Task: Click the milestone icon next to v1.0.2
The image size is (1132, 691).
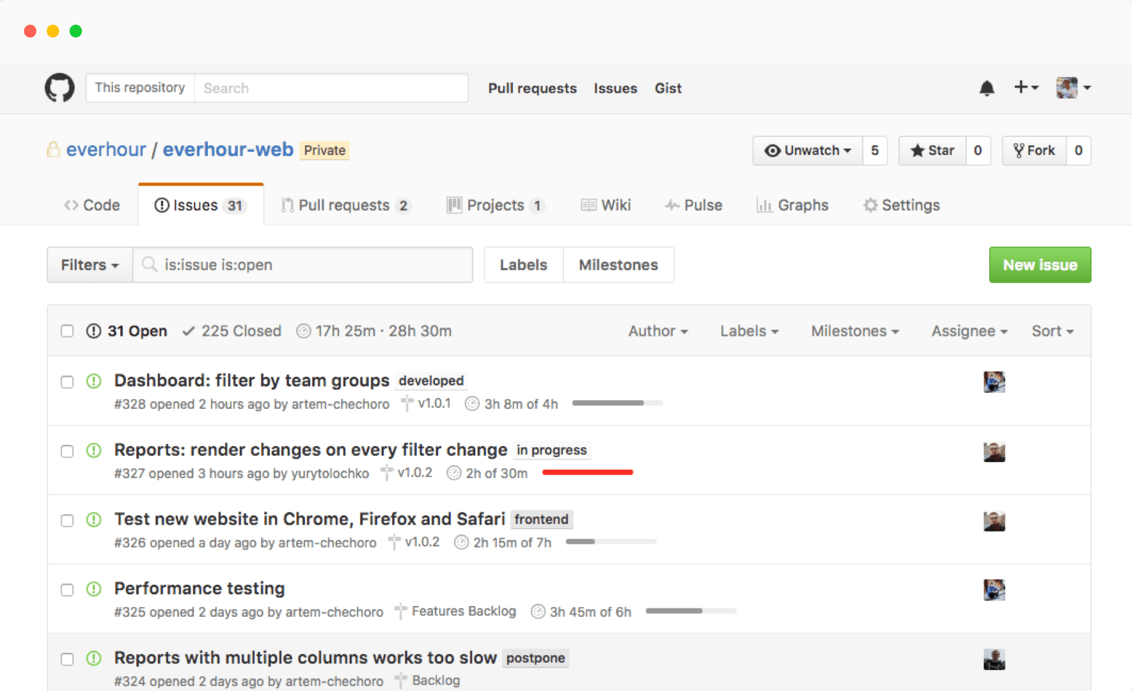Action: tap(386, 472)
